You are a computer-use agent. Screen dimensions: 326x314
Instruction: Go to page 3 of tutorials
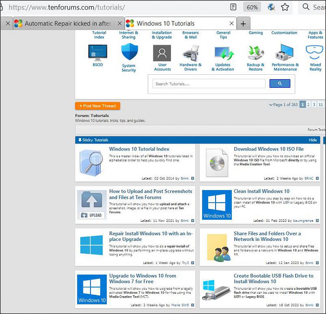[x=314, y=105]
